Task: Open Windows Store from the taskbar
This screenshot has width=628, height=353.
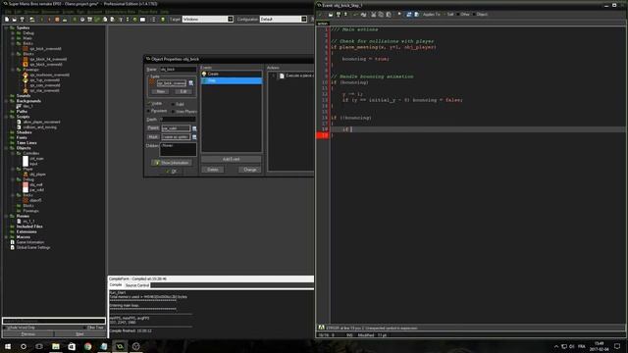Action: 72,346
